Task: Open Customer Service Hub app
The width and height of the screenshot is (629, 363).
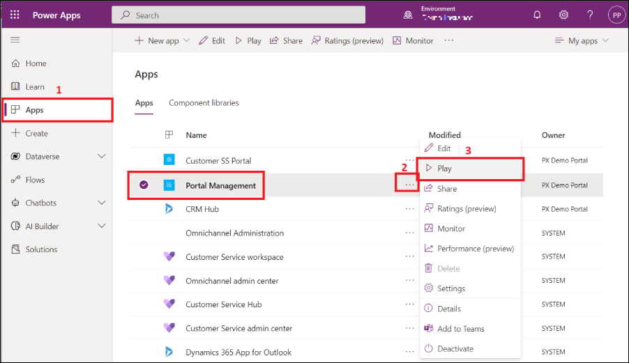Action: click(223, 304)
